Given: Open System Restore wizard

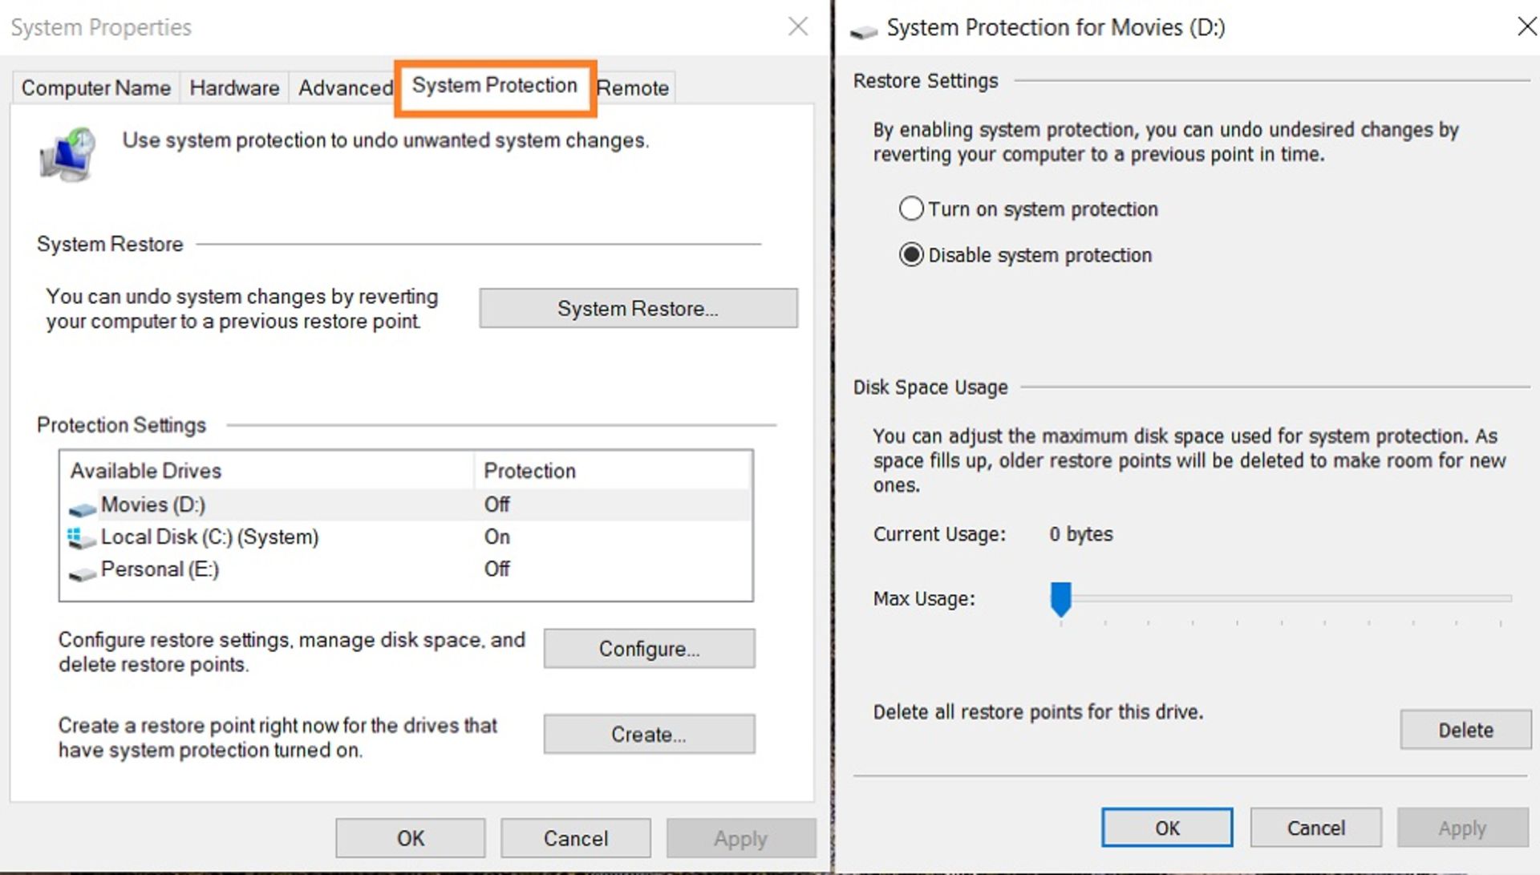Looking at the screenshot, I should (x=638, y=309).
